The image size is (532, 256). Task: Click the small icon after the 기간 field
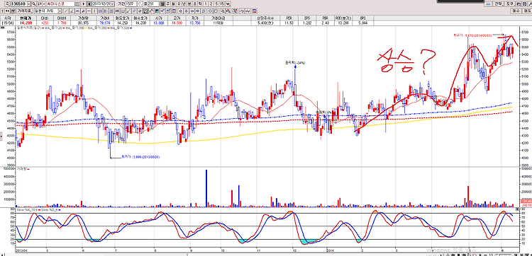[140, 4]
